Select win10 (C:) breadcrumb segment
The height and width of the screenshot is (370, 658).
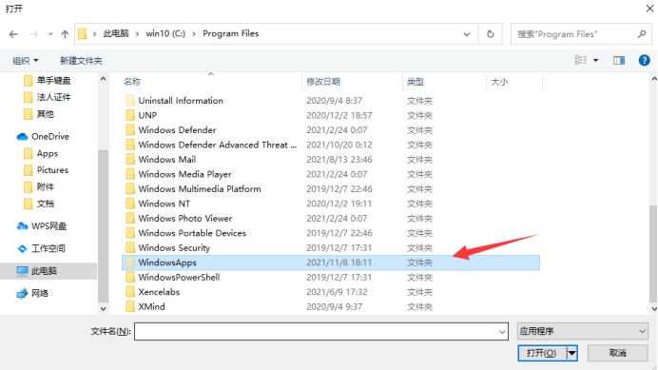click(165, 33)
